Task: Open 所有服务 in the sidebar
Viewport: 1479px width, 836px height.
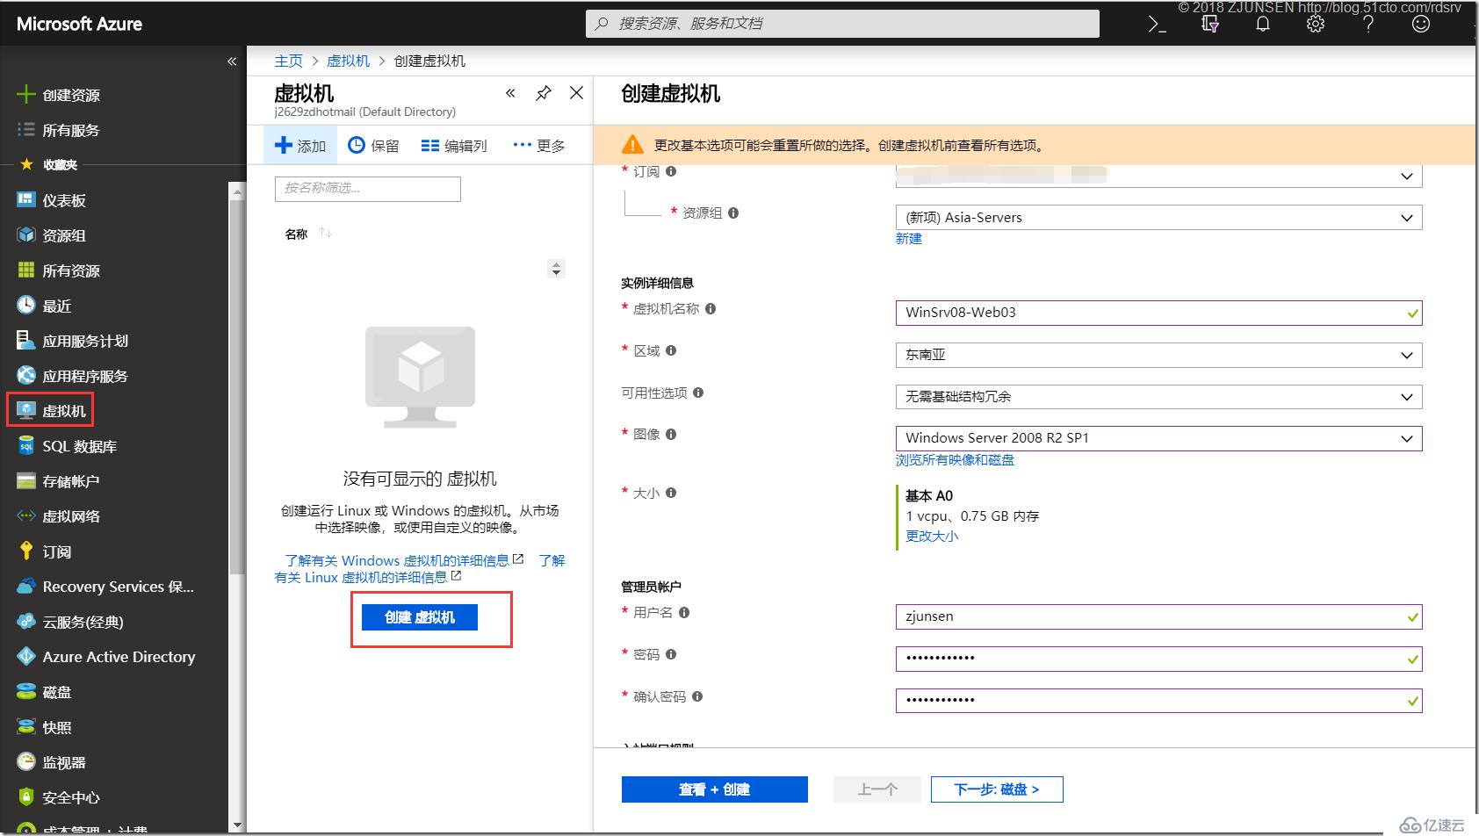Action: pyautogui.click(x=59, y=130)
